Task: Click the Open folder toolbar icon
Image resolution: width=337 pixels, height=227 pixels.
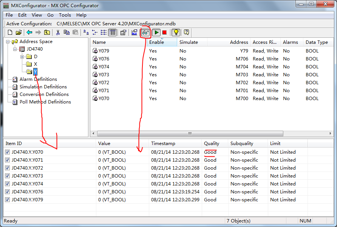Action: [19, 32]
